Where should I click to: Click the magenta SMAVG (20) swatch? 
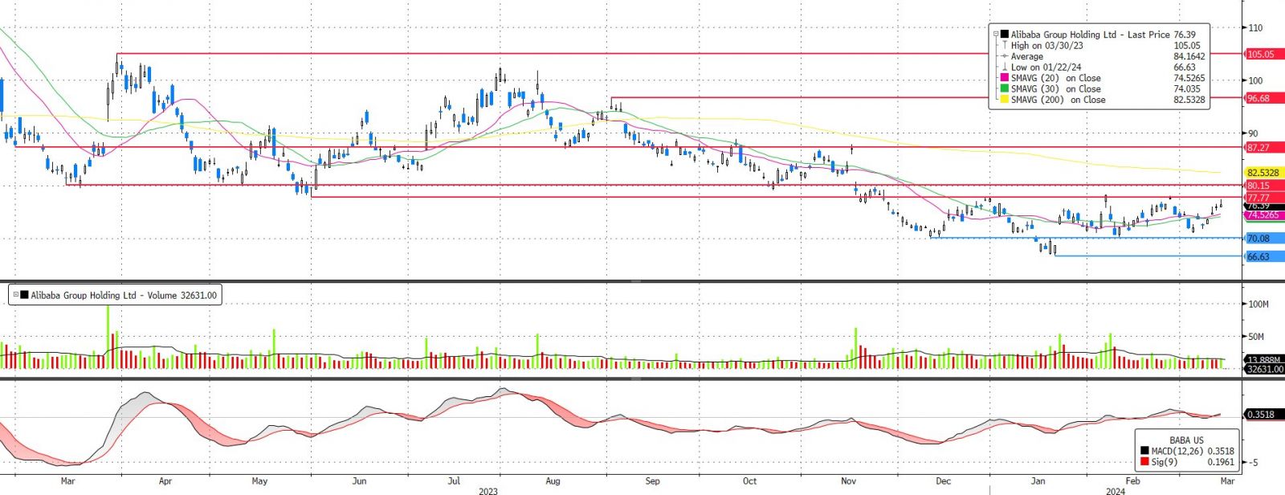click(1004, 78)
